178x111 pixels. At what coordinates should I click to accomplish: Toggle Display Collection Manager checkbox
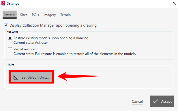click(6, 25)
